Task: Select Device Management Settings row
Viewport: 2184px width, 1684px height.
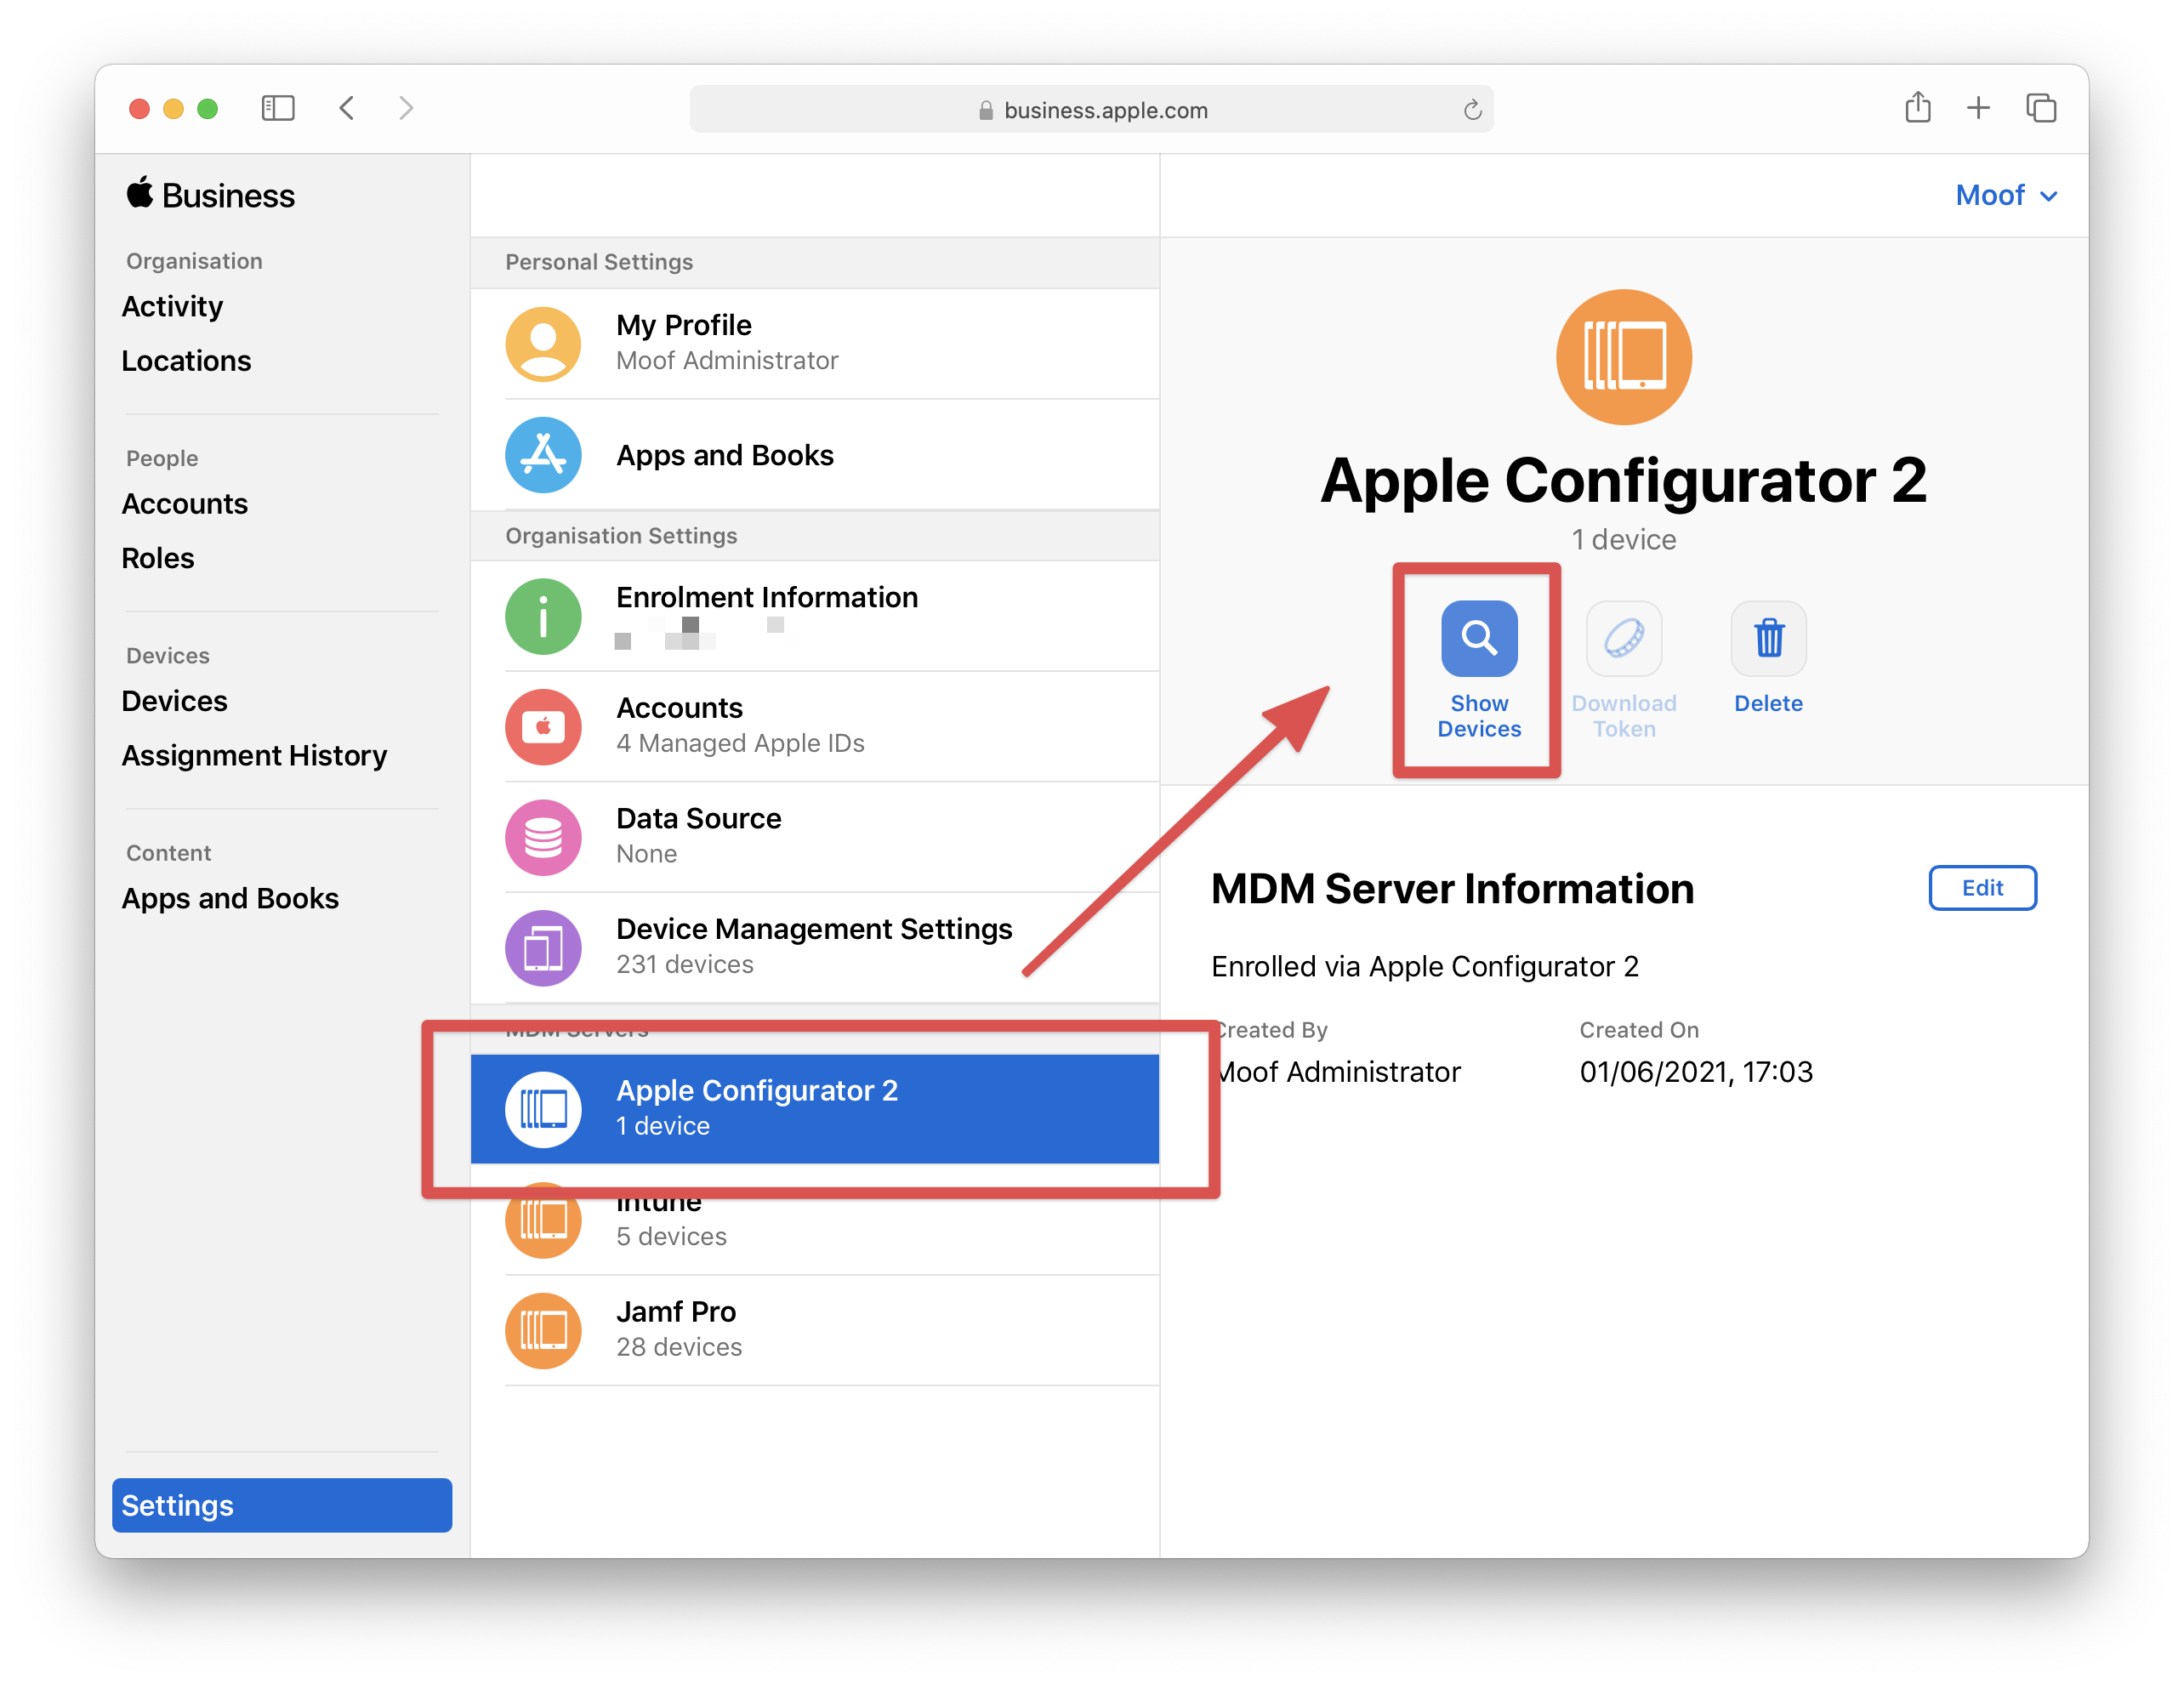Action: [x=815, y=948]
